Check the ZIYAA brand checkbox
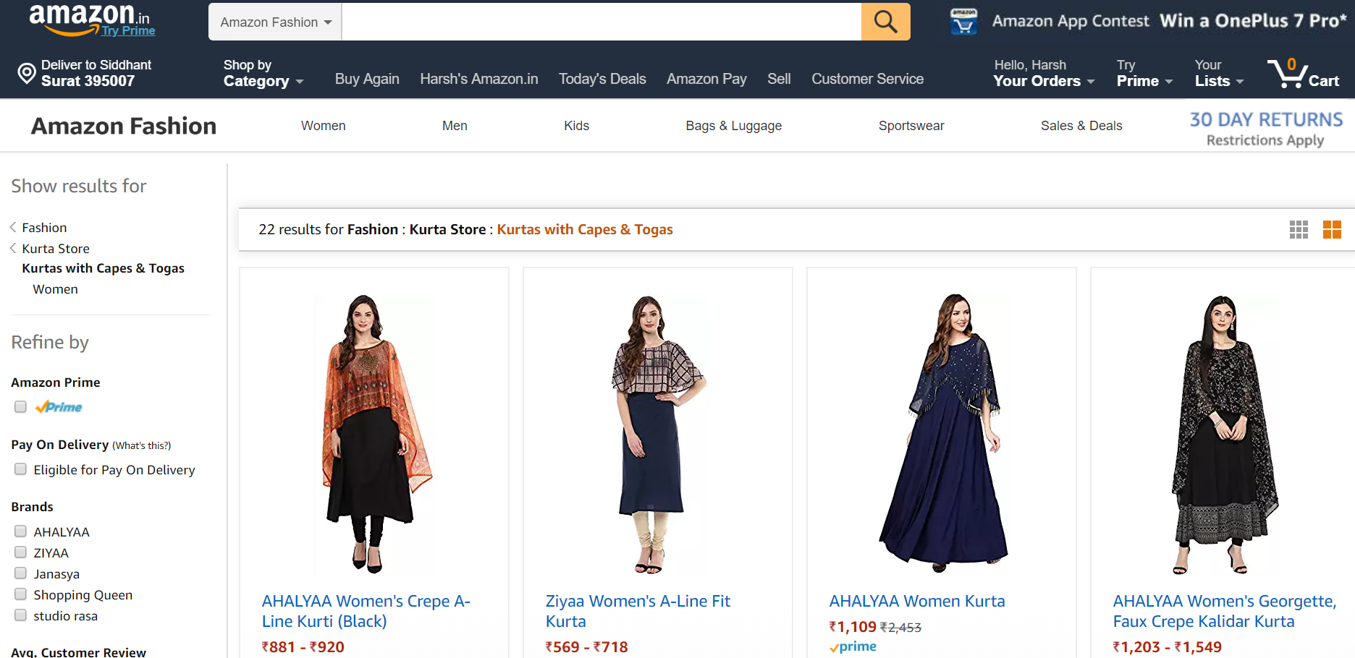 [20, 552]
